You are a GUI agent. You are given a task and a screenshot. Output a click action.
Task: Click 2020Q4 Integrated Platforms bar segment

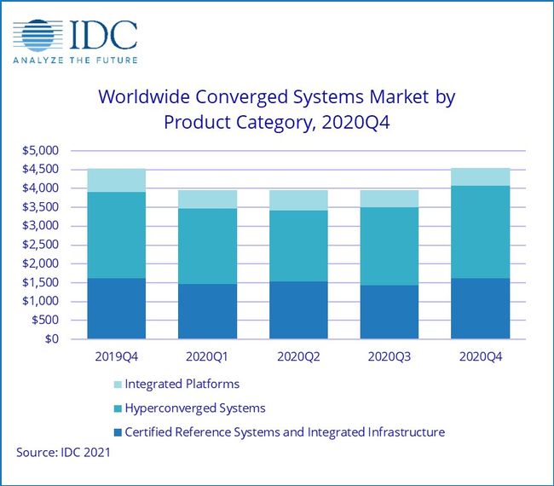481,177
